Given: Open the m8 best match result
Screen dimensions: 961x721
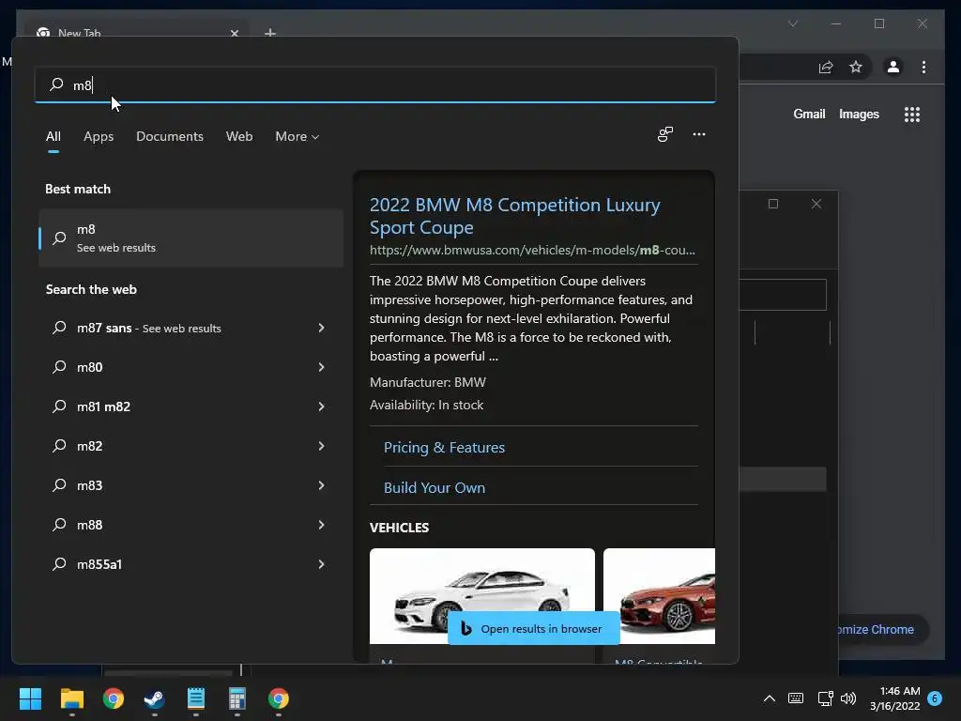Looking at the screenshot, I should (191, 238).
